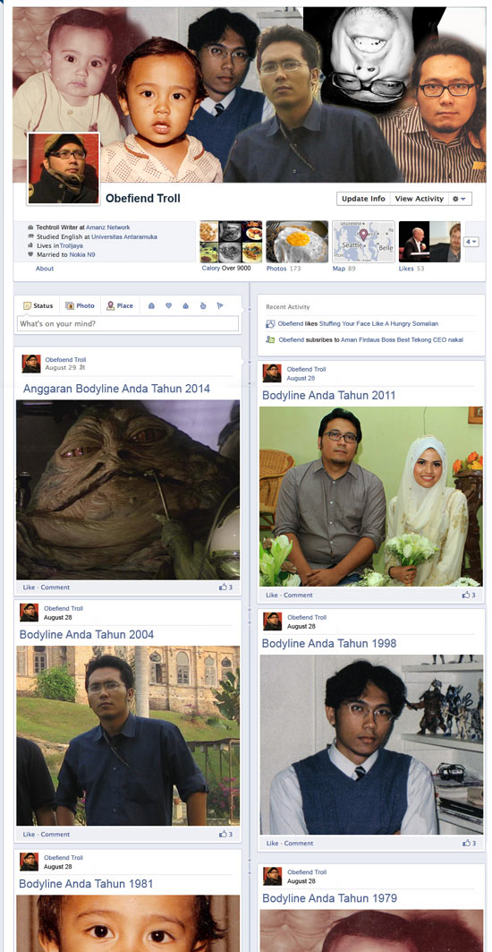Click the flag milestone icon in composer
This screenshot has width=492, height=952.
click(x=219, y=305)
